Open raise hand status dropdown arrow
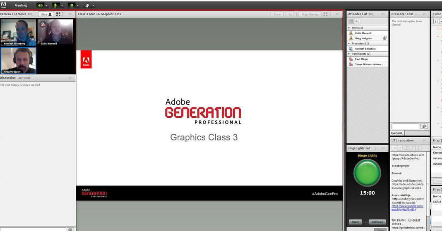This screenshot has width=442, height=231. (x=93, y=5)
